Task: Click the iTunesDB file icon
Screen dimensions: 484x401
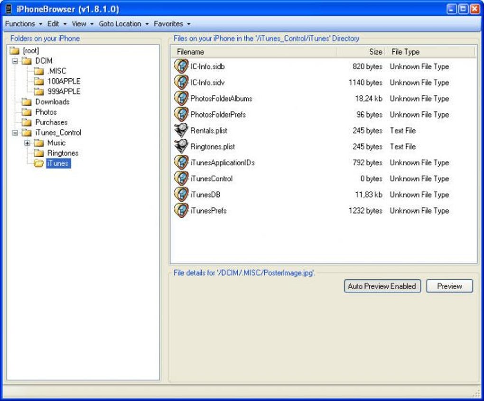Action: (x=181, y=195)
